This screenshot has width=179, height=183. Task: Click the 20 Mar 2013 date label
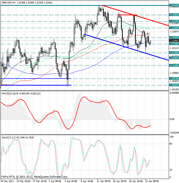pyautogui.click(x=7, y=181)
